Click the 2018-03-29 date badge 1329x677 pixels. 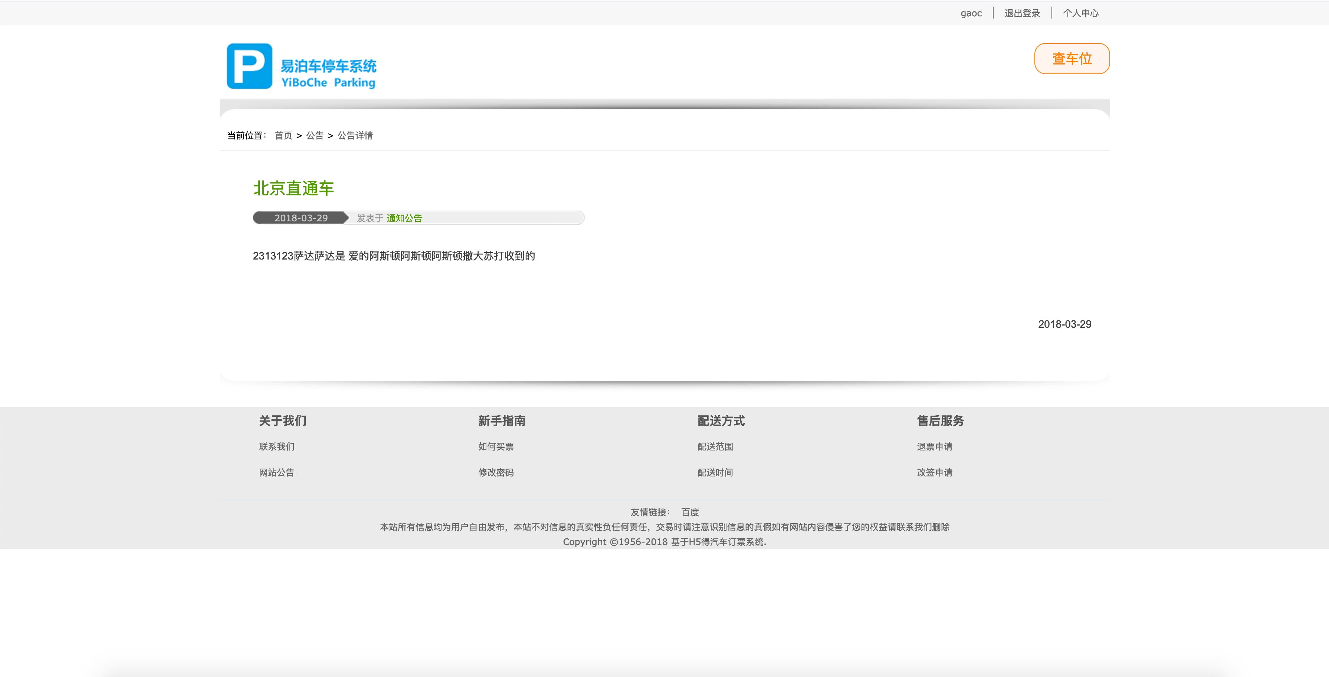[301, 218]
